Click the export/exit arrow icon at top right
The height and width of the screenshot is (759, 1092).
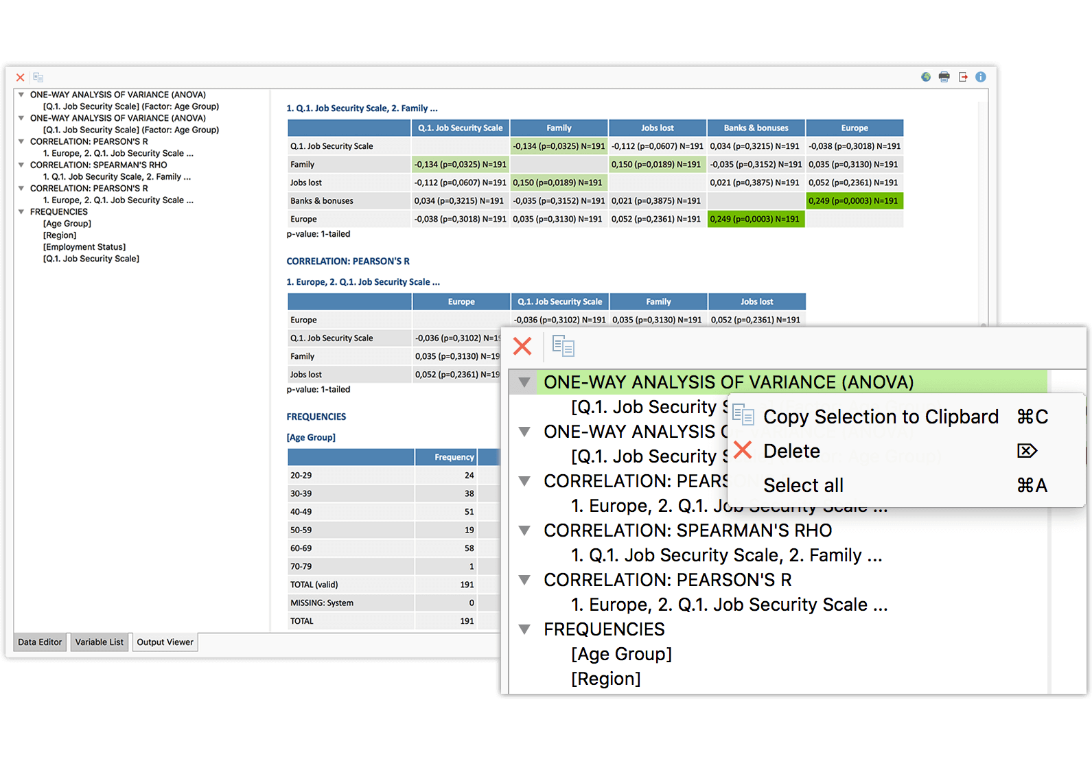[963, 77]
